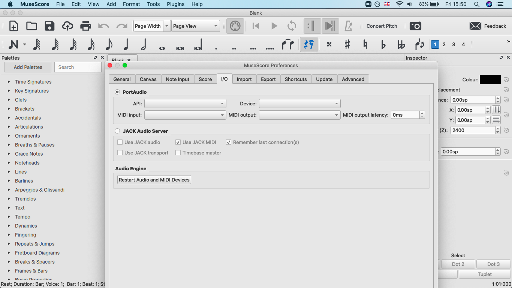Open the Plugins menu

(175, 4)
